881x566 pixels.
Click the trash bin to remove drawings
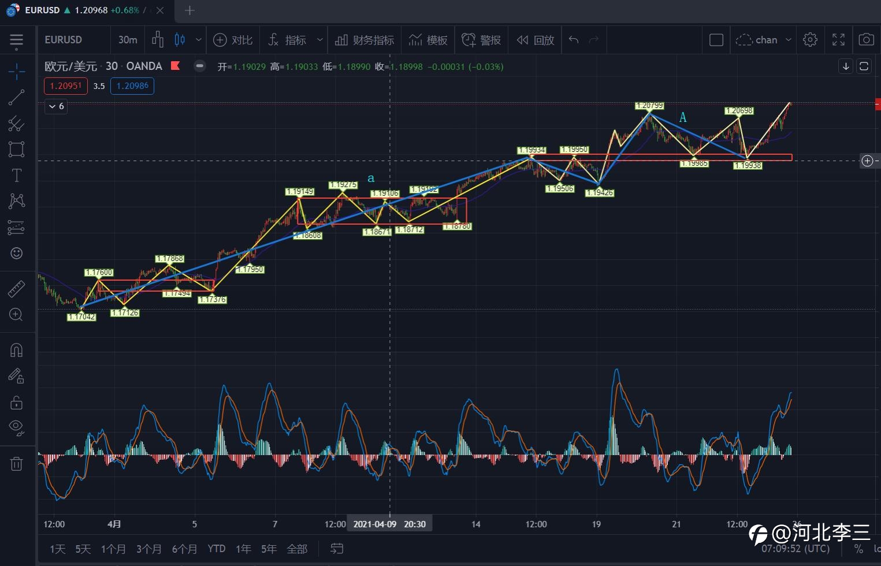[x=16, y=463]
